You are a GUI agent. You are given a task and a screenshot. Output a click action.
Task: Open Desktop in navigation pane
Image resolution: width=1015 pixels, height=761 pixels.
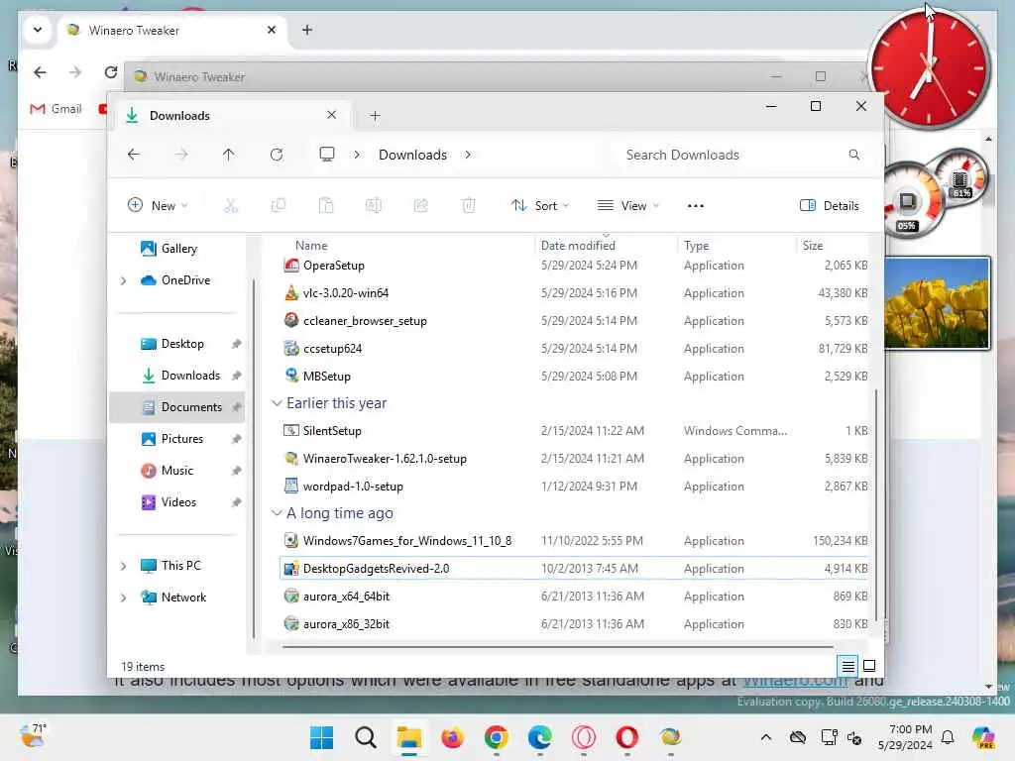click(x=182, y=344)
